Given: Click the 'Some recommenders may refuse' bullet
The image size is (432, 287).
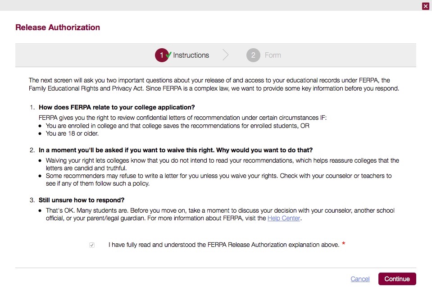Looking at the screenshot, I should point(219,180).
